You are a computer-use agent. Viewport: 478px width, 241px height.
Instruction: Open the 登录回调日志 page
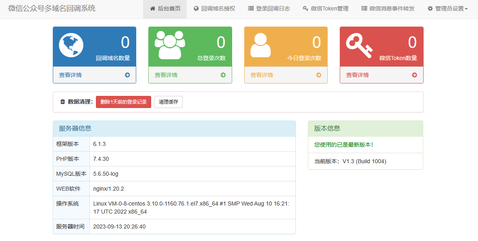click(x=269, y=8)
